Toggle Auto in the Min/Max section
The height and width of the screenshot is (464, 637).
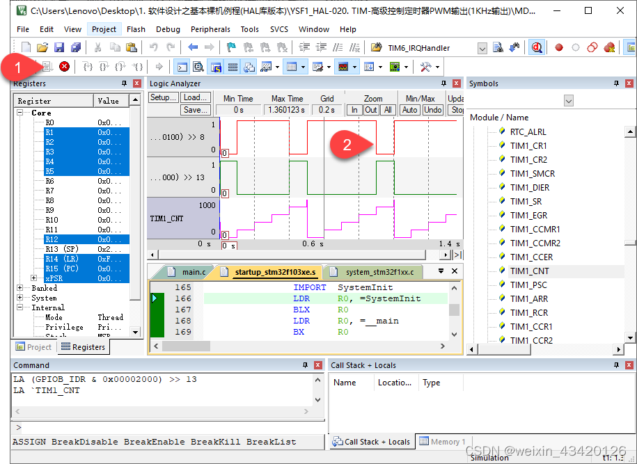point(410,109)
